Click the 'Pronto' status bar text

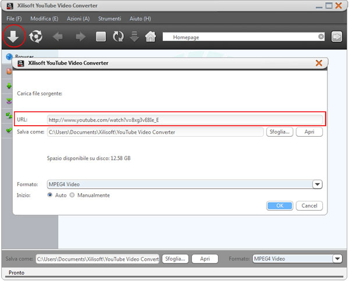click(x=16, y=272)
